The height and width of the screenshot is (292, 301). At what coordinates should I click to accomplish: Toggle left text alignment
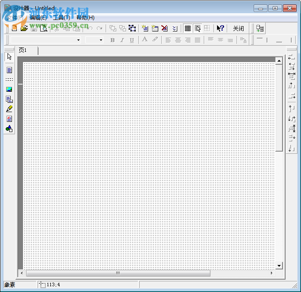coord(168,40)
